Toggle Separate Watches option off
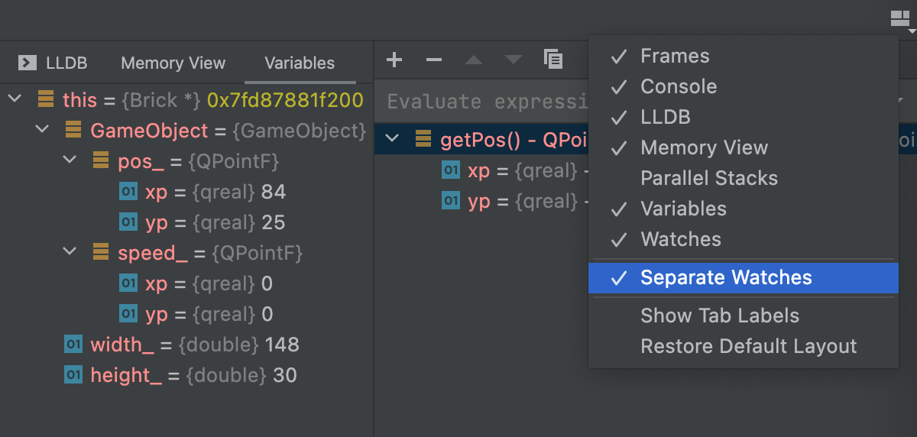917x437 pixels. coord(743,277)
